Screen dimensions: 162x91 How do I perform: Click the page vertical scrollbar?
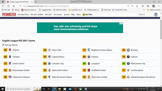coord(161,30)
